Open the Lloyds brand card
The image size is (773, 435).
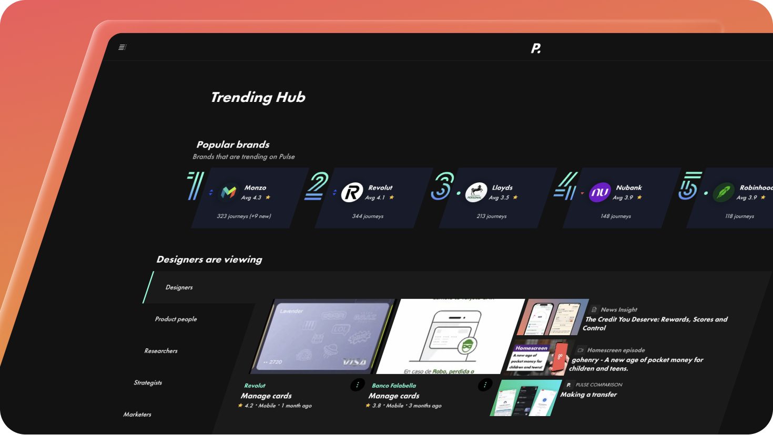tap(497, 198)
